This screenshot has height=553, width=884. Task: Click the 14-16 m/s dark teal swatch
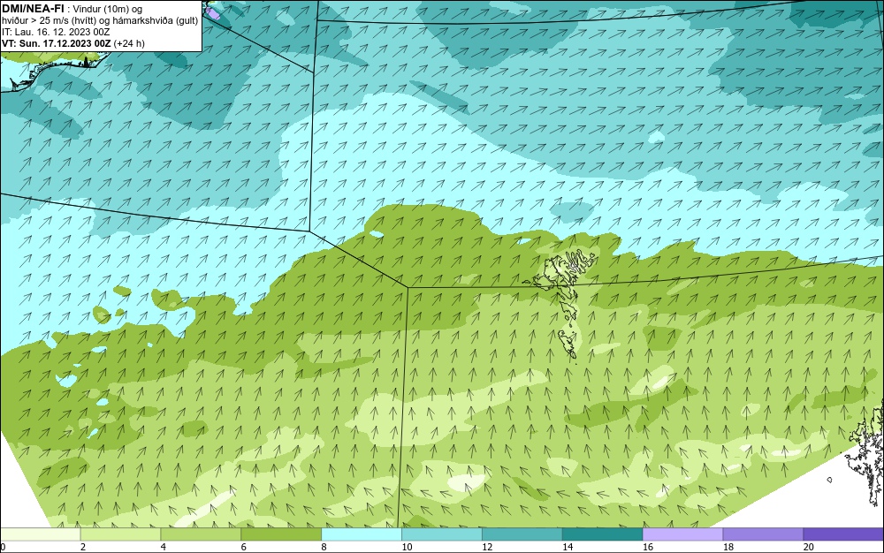point(603,534)
